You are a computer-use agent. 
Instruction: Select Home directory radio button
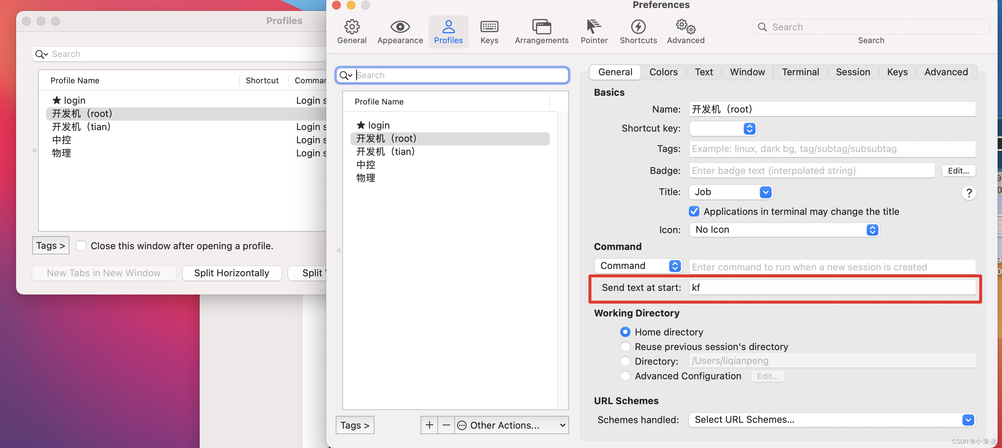[625, 332]
